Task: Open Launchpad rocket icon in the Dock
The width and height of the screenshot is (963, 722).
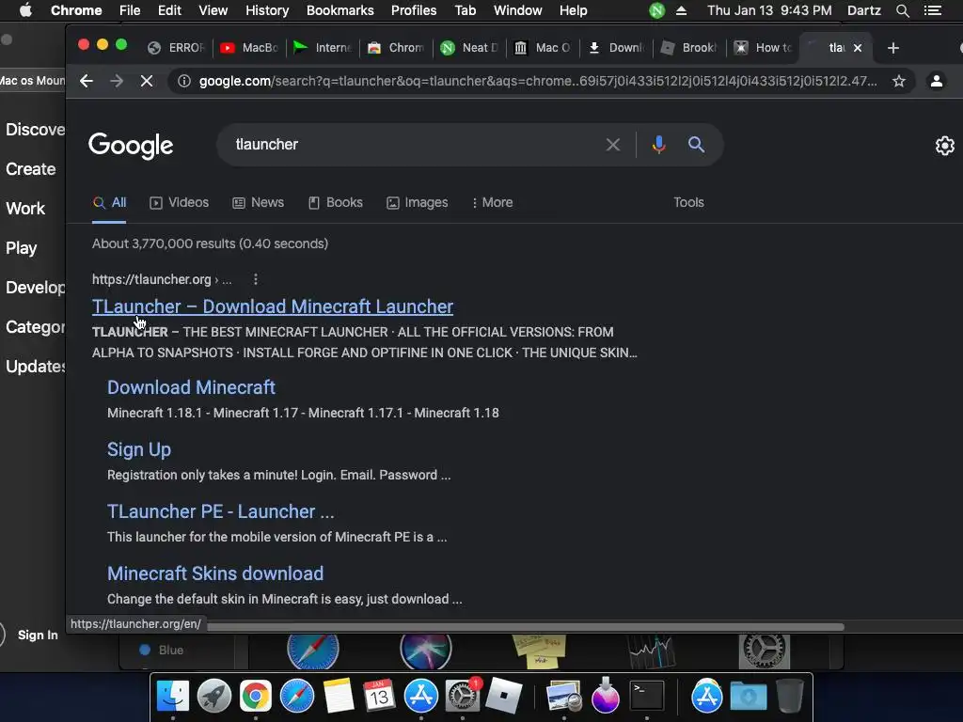Action: (x=213, y=697)
